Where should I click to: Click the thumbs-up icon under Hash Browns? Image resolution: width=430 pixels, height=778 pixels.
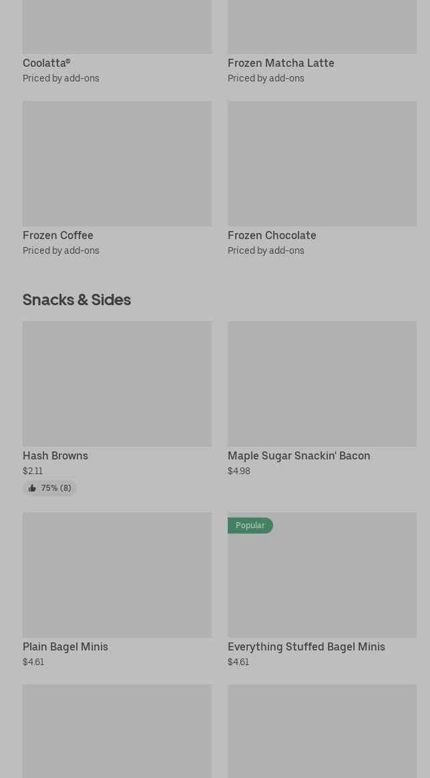[x=32, y=488]
